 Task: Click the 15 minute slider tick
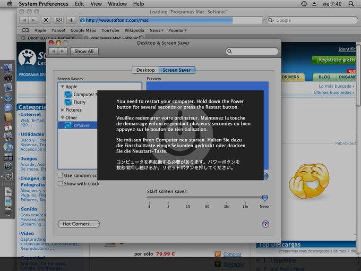188,203
